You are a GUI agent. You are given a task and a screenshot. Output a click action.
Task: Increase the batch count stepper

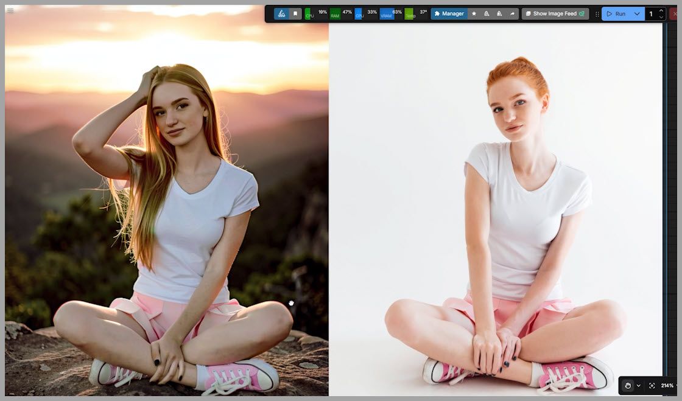(661, 10)
